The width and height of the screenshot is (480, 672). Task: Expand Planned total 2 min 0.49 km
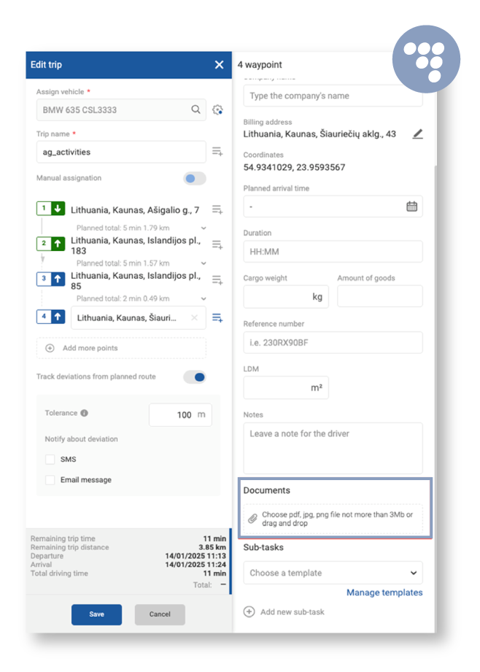click(204, 298)
